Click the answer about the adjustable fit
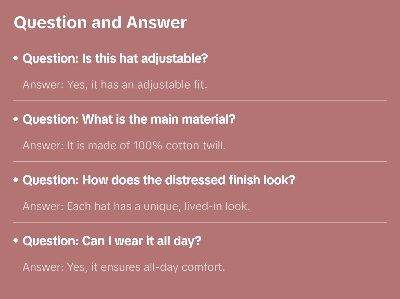The height and width of the screenshot is (299, 400). (x=115, y=85)
